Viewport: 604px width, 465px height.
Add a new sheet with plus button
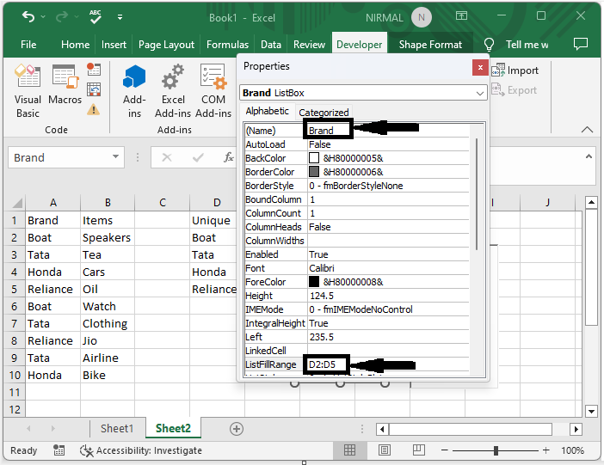pos(236,429)
